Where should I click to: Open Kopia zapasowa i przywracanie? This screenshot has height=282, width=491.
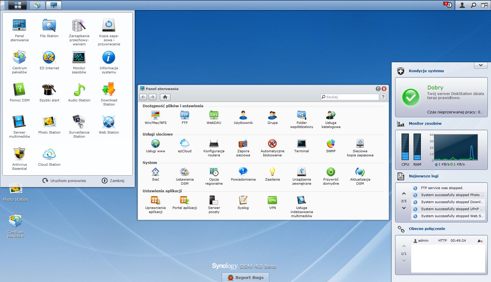pos(109,32)
